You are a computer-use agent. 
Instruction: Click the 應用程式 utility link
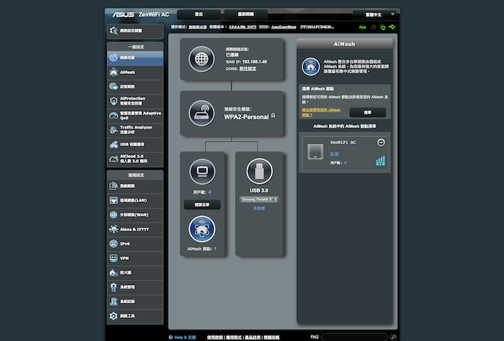click(x=234, y=338)
